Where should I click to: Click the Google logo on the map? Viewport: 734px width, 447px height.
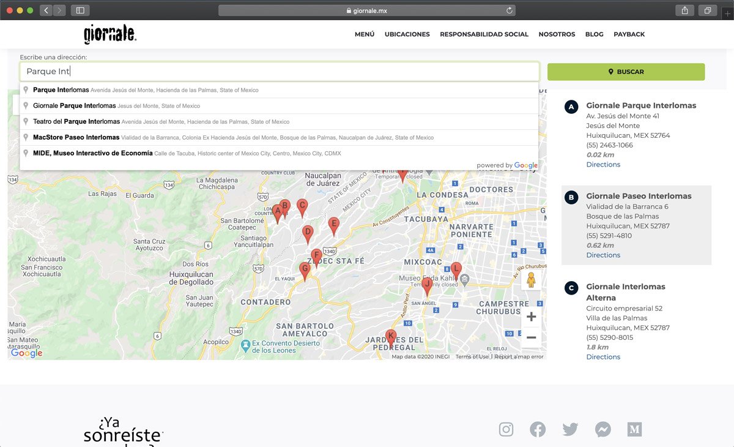[27, 353]
